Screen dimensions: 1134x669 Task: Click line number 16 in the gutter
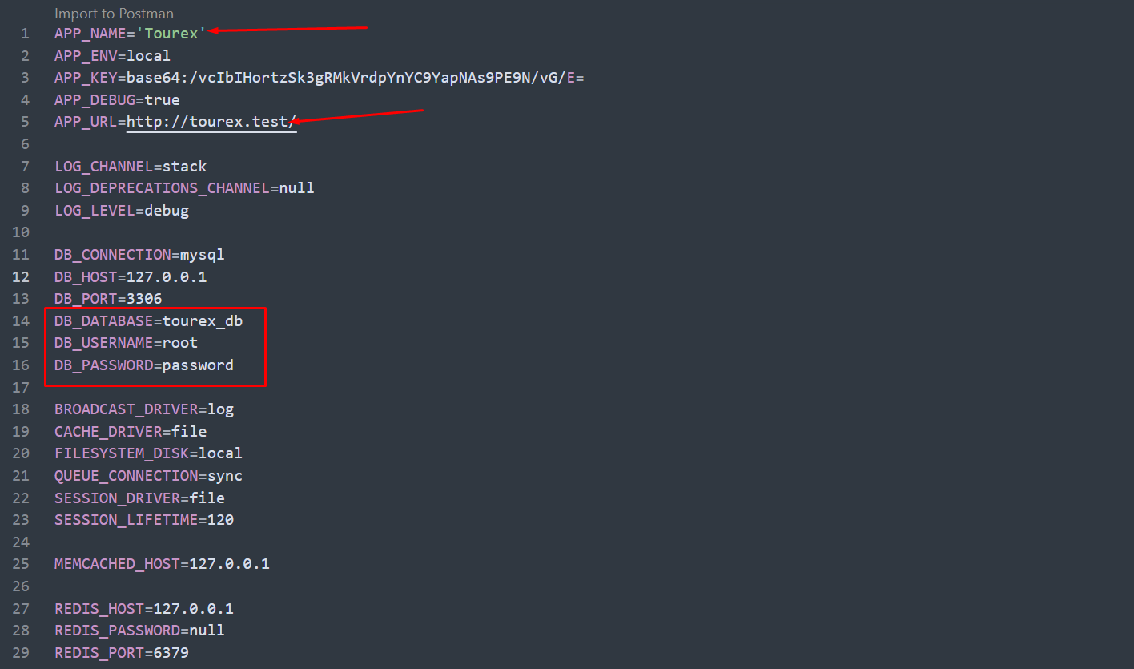21,365
